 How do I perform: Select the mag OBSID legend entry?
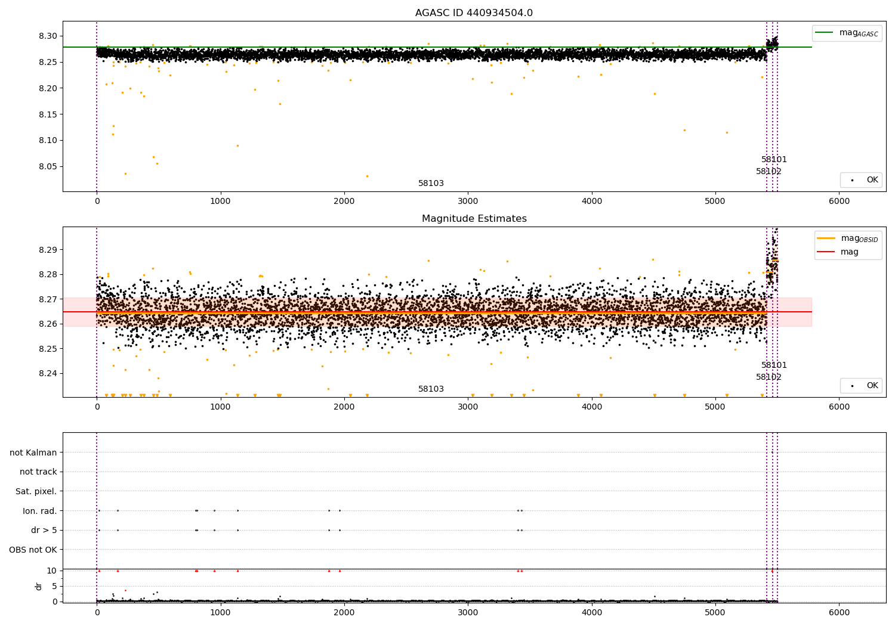(x=848, y=238)
